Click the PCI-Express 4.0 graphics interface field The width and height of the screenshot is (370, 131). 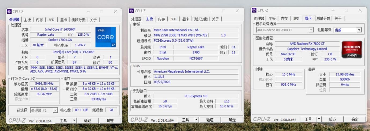[x=196, y=96]
